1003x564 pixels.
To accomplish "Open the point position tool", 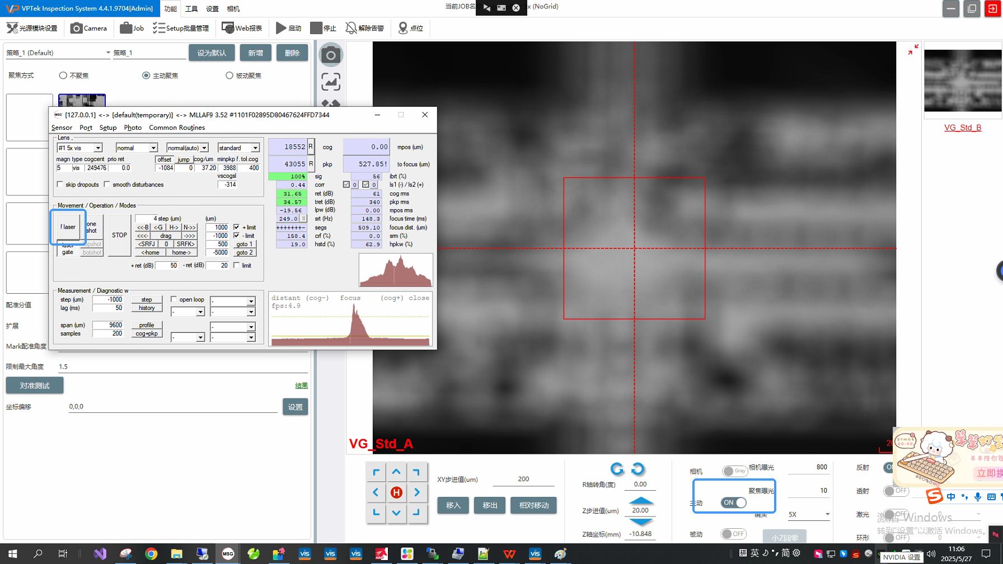I will pos(410,28).
